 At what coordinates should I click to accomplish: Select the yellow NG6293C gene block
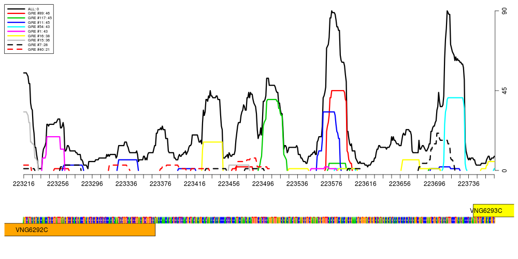pyautogui.click(x=493, y=210)
